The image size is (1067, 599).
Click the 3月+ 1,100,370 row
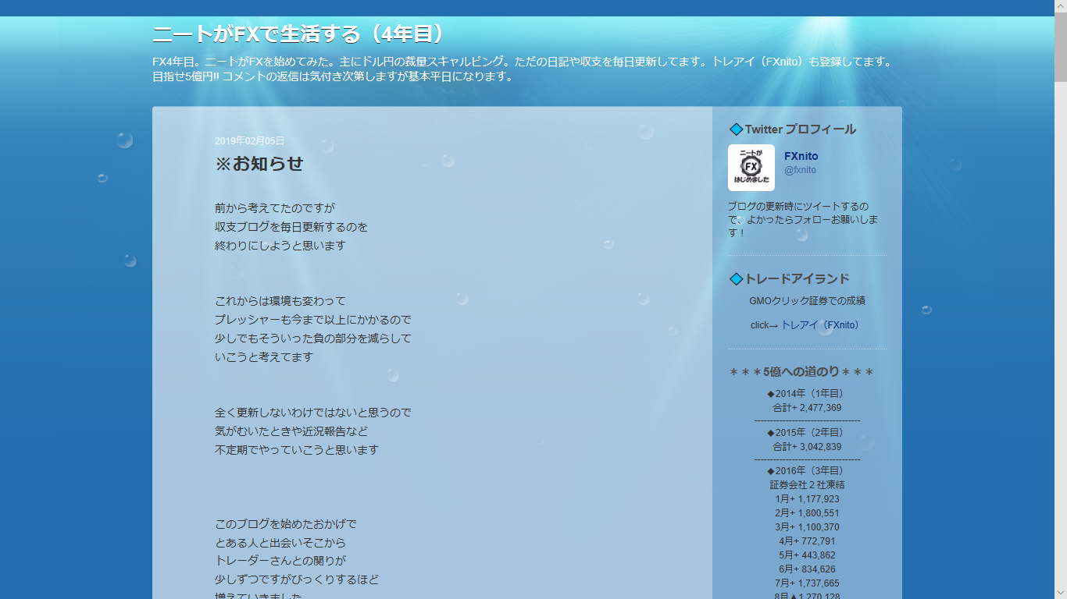coord(807,527)
